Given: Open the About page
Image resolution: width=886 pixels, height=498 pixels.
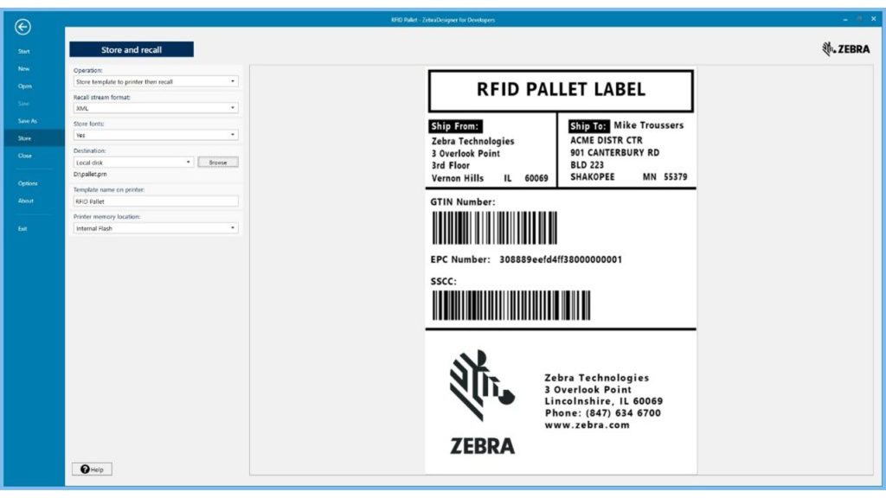Looking at the screenshot, I should click(x=26, y=201).
